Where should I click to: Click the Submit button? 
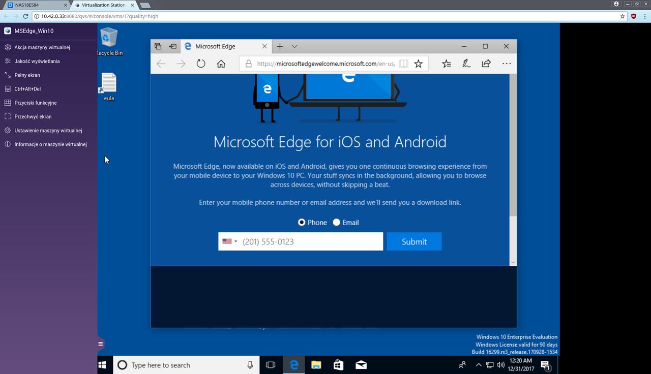click(414, 241)
